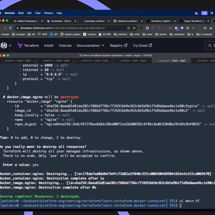Click the share icon in address bar
The width and height of the screenshot is (215, 215).
pos(128,28)
